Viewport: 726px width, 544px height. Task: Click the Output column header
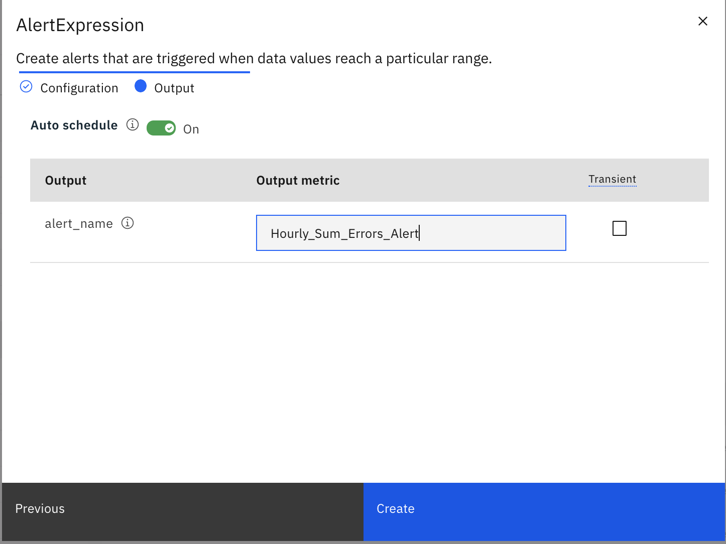[x=66, y=181]
